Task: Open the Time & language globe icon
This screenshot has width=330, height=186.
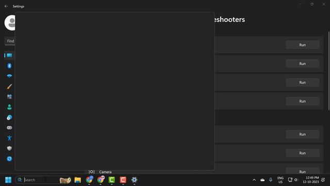Action: click(9, 117)
